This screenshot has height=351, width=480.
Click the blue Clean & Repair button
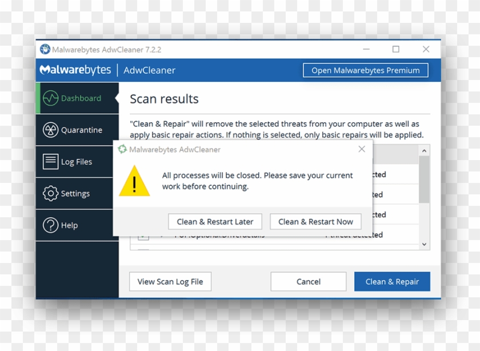click(392, 281)
